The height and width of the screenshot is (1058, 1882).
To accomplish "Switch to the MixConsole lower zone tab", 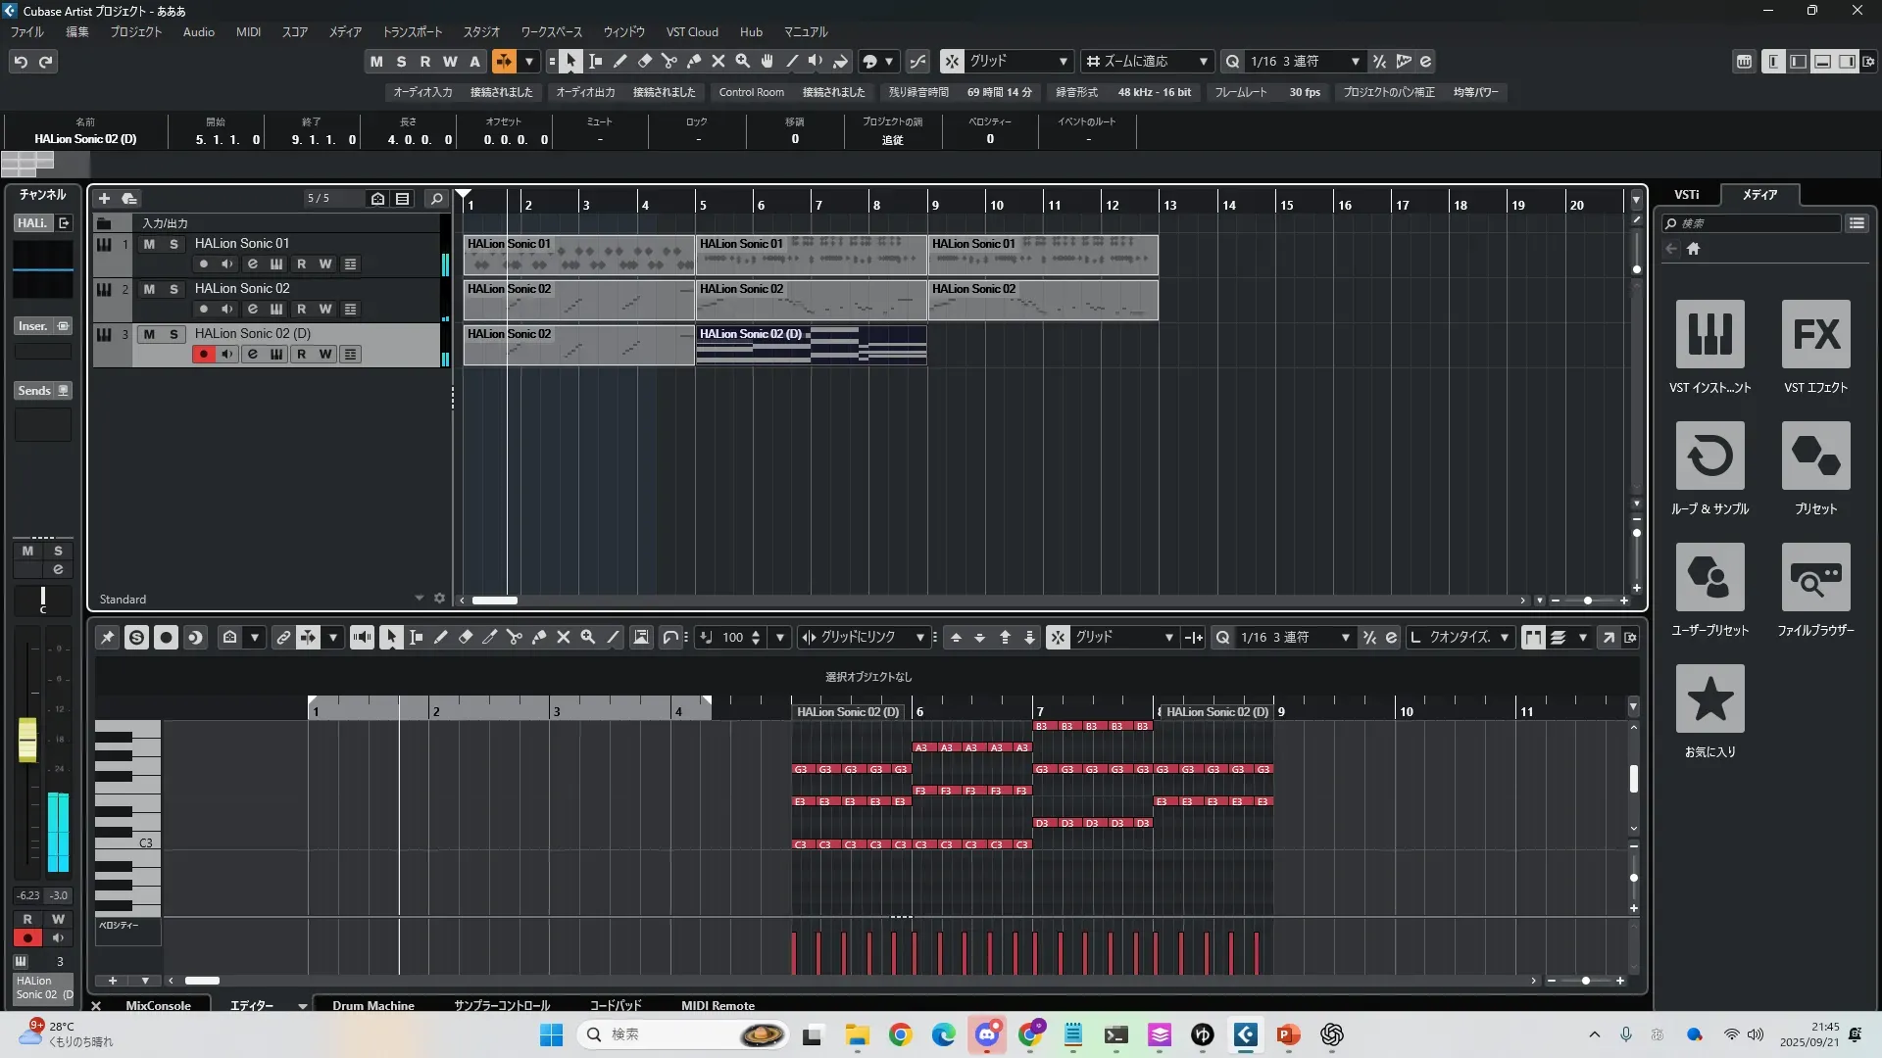I will (x=158, y=1005).
